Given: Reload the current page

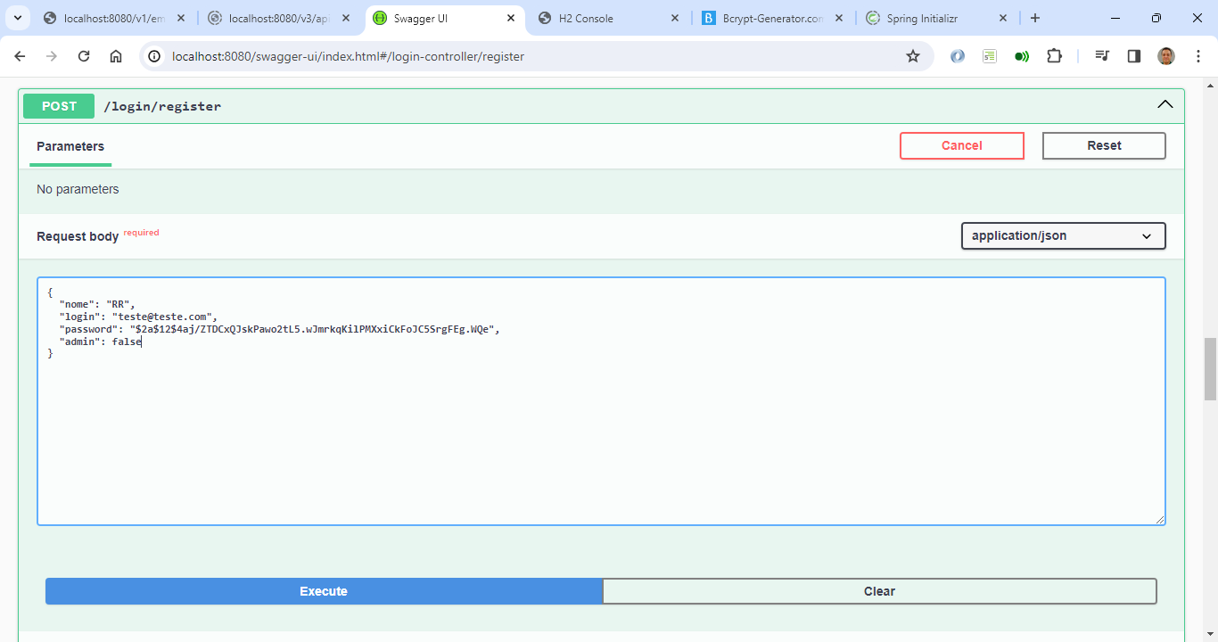Looking at the screenshot, I should (84, 56).
